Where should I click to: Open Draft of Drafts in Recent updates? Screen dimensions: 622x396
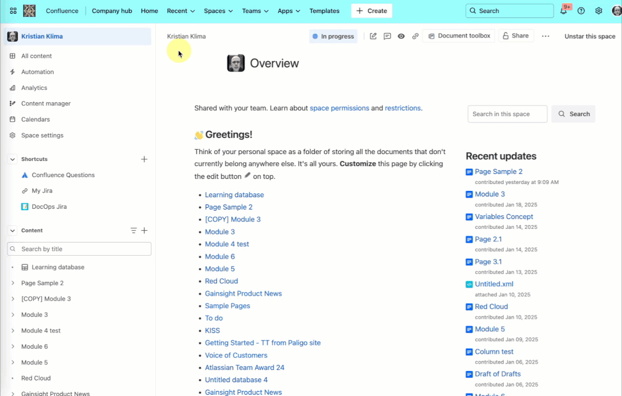pyautogui.click(x=497, y=374)
